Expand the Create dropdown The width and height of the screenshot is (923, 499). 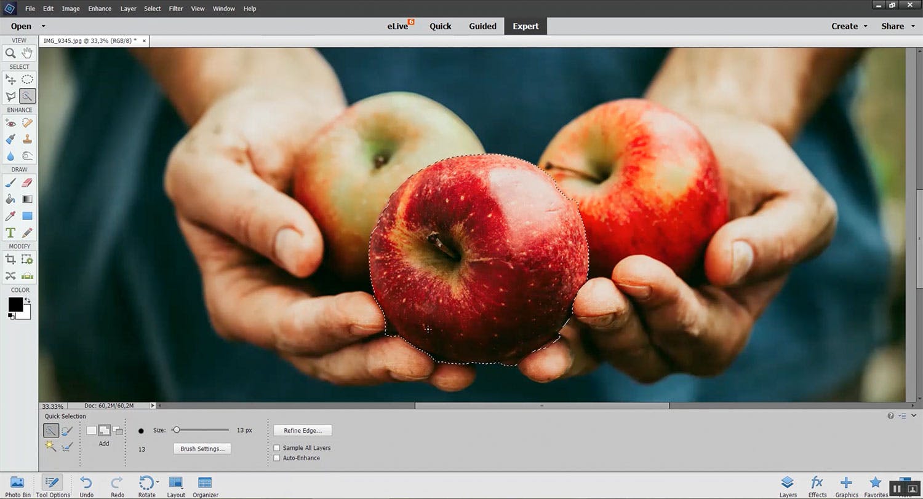coord(865,26)
